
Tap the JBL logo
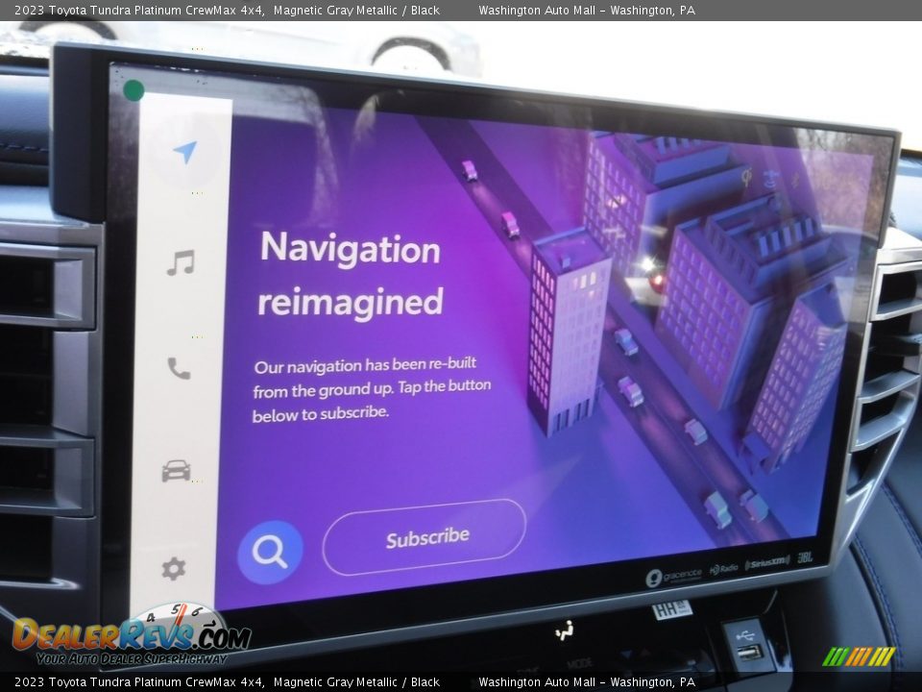point(805,557)
